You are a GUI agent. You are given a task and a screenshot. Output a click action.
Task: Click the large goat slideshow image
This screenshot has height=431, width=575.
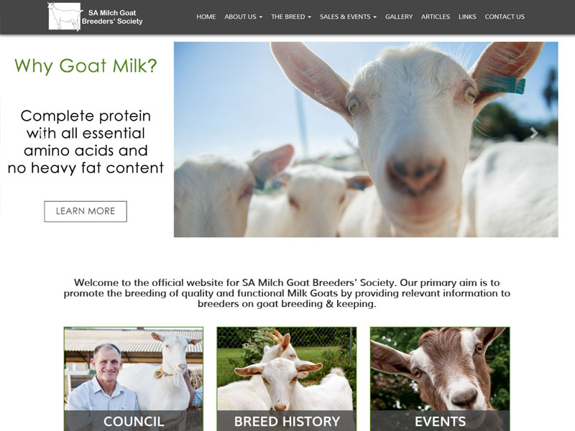tap(366, 139)
